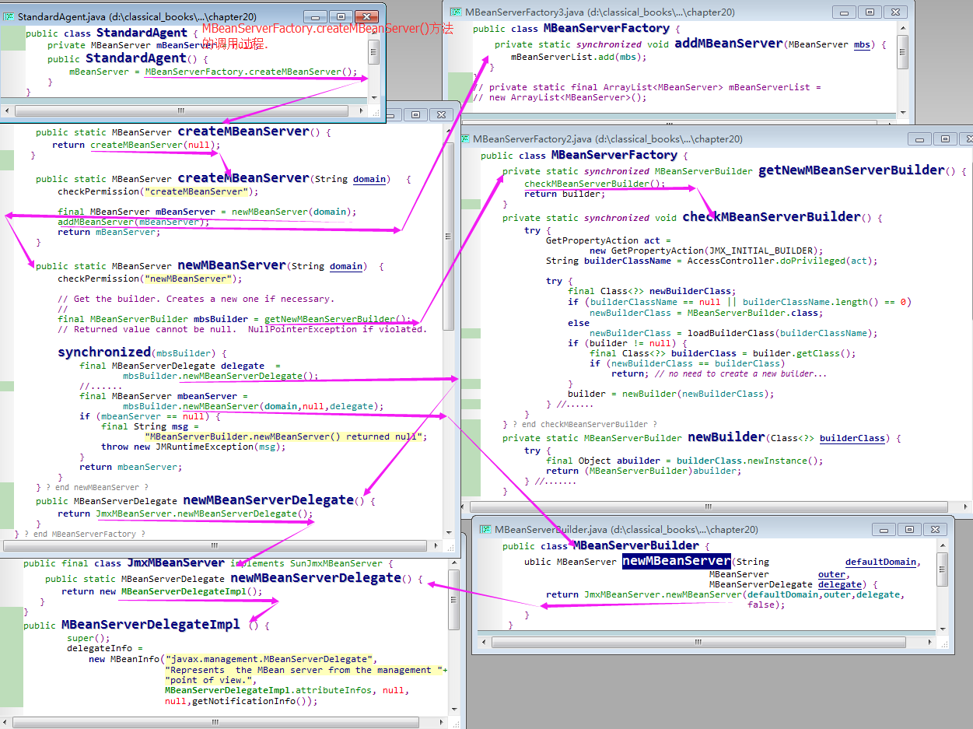Click builder = newBuilder(newBuilderClass) statement
Image resolution: width=973 pixels, height=729 pixels.
coord(671,394)
